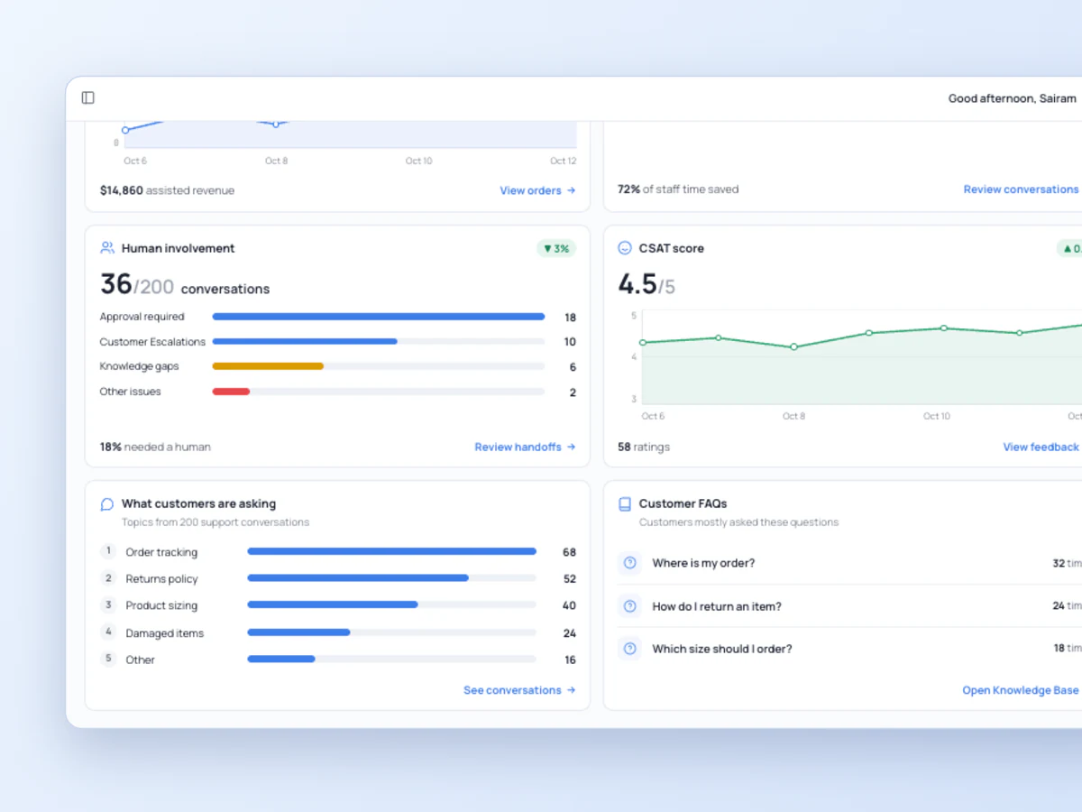Click the Customer FAQs book icon
This screenshot has height=812, width=1082.
click(625, 504)
